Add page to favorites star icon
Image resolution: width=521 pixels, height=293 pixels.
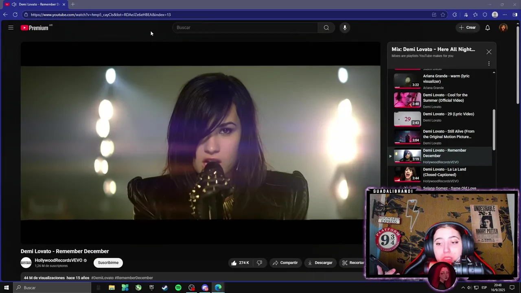pos(443,15)
